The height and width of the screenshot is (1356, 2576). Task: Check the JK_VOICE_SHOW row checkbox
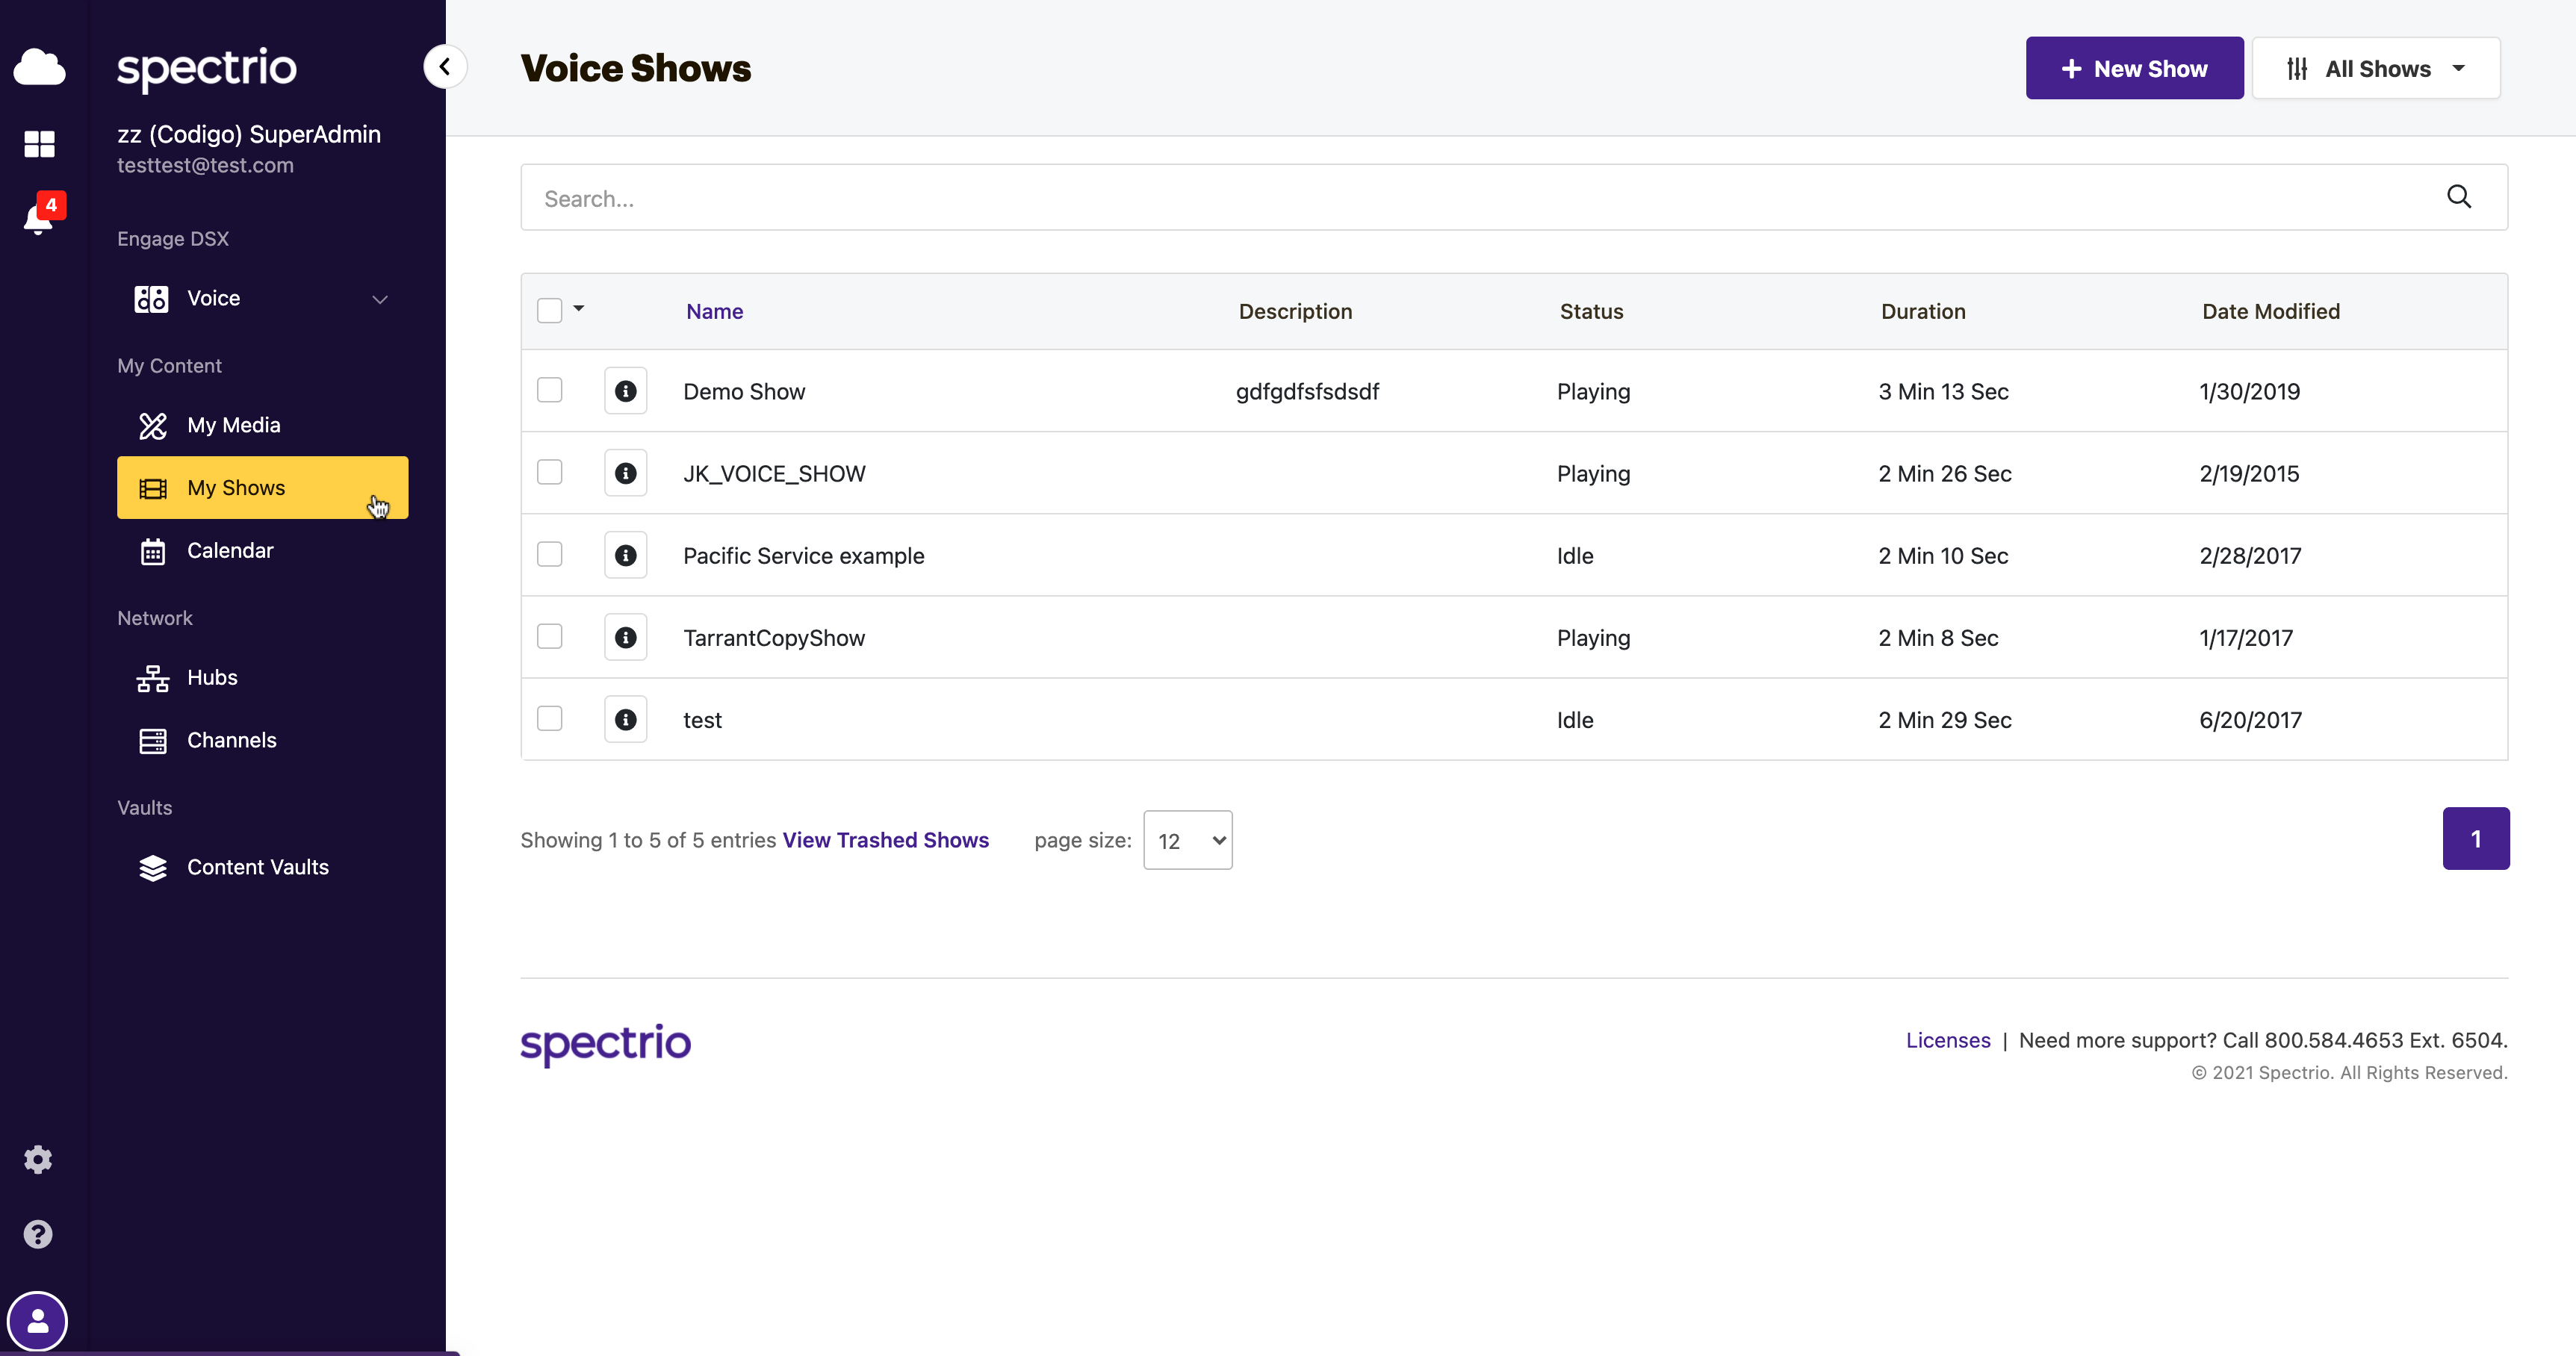pyautogui.click(x=550, y=471)
